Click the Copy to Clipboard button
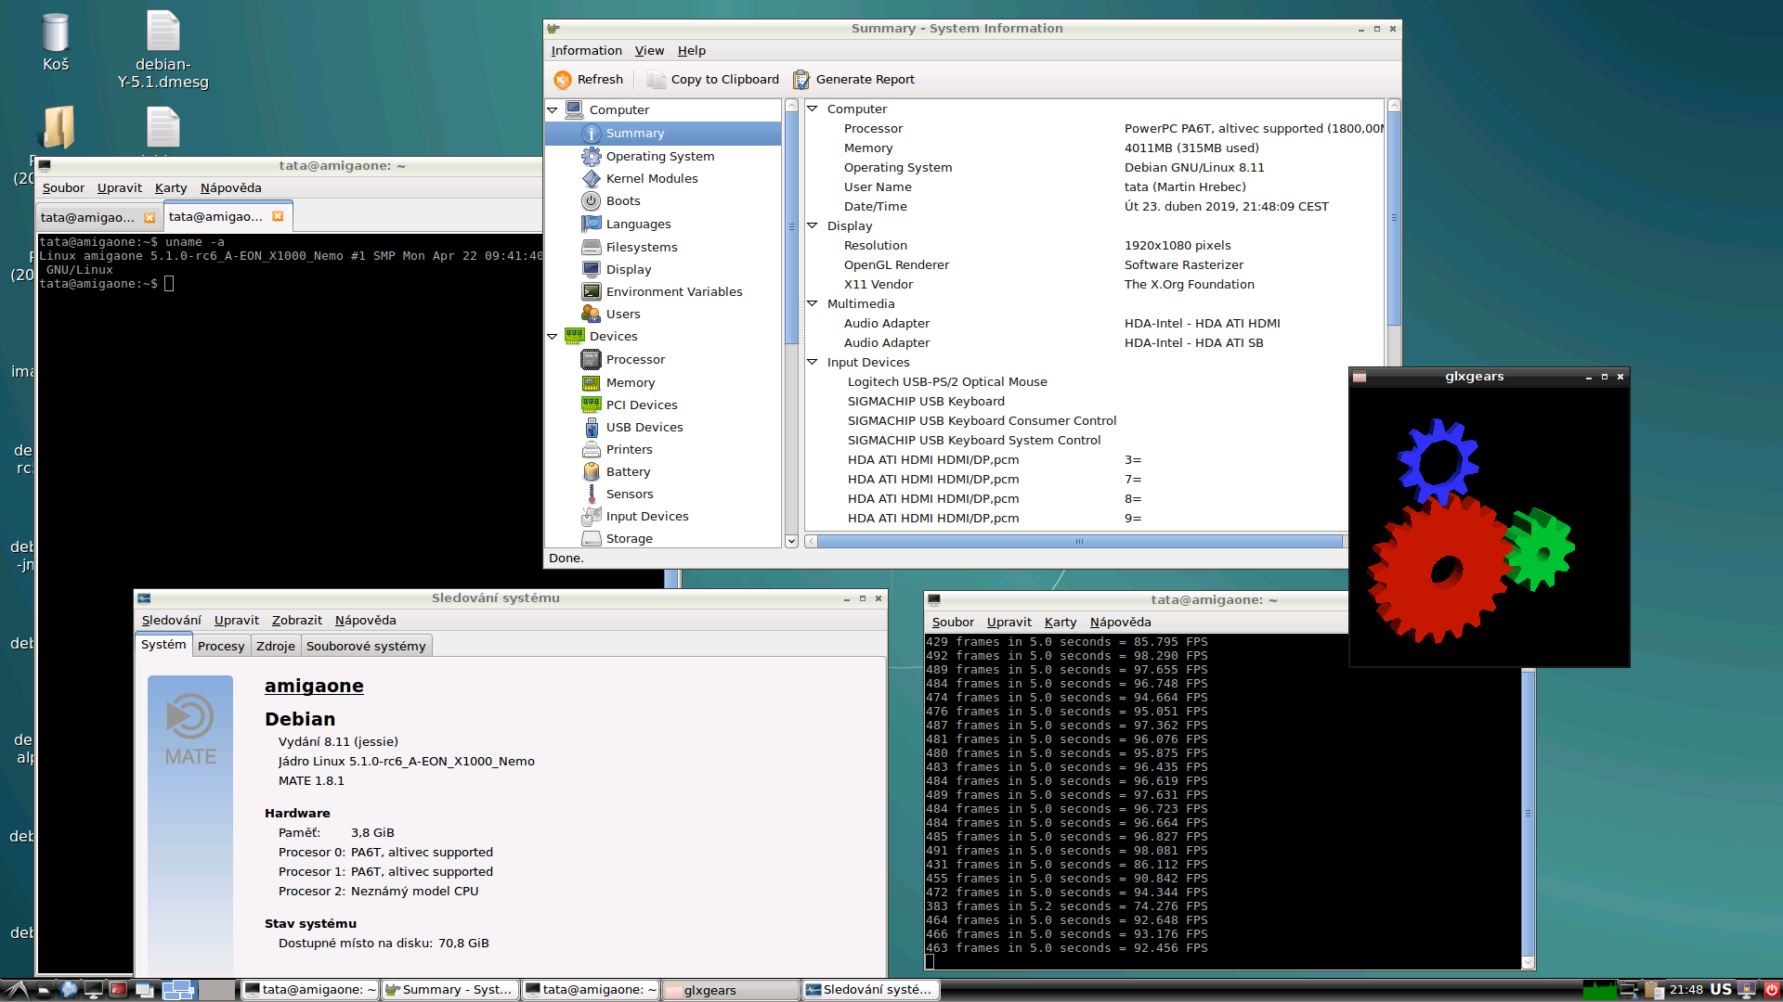1783x1002 pixels. pyautogui.click(x=713, y=80)
